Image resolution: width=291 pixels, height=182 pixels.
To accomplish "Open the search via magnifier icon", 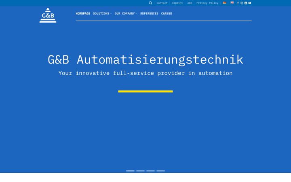I will tap(150, 3).
